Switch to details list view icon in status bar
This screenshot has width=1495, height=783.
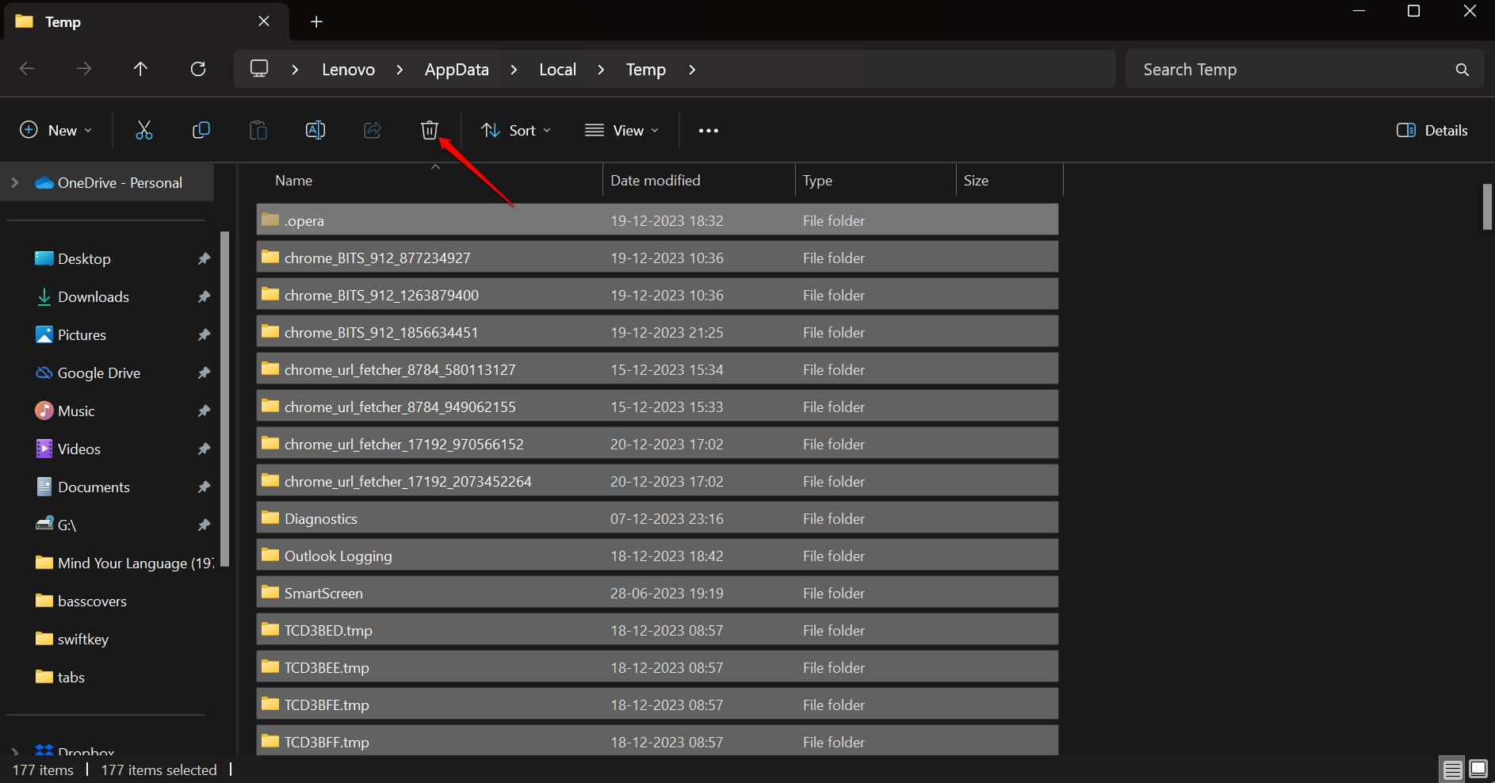coord(1453,770)
